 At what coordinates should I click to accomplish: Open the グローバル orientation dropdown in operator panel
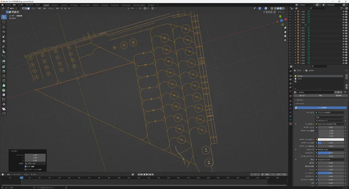pos(35,164)
